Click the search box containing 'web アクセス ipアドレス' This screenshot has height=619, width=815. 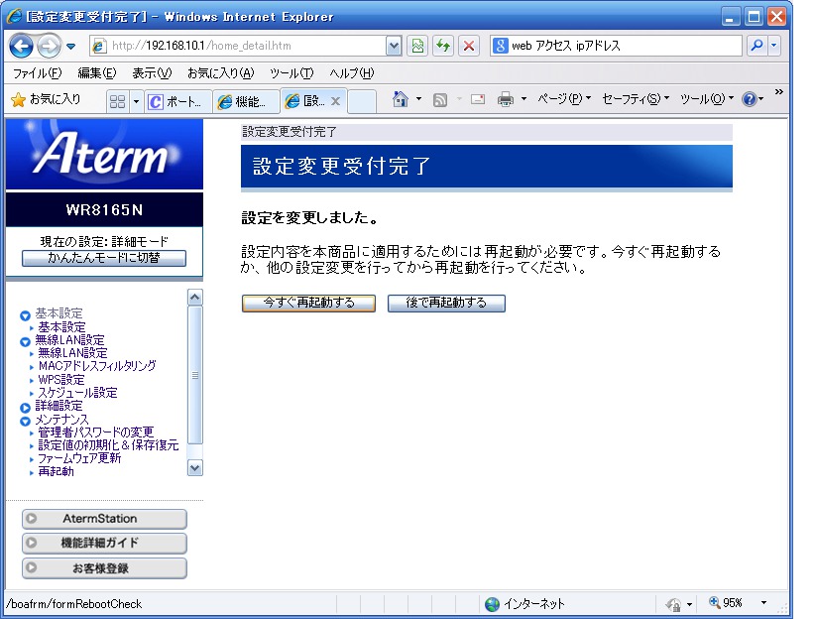[617, 46]
